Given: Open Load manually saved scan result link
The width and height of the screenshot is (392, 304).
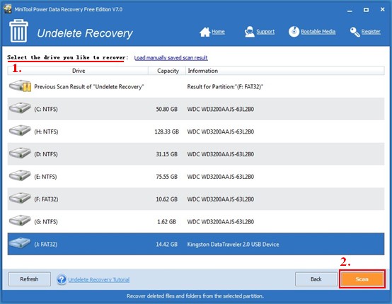Looking at the screenshot, I should pyautogui.click(x=171, y=58).
